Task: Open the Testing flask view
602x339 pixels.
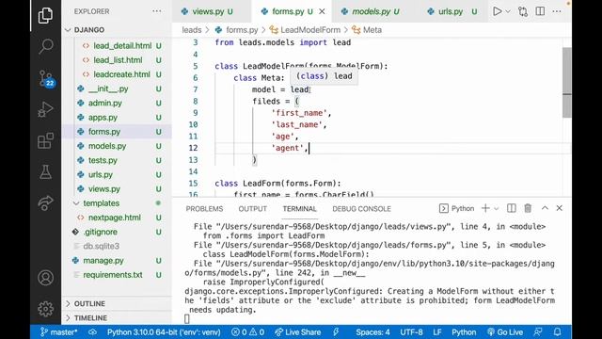Action: tap(45, 171)
